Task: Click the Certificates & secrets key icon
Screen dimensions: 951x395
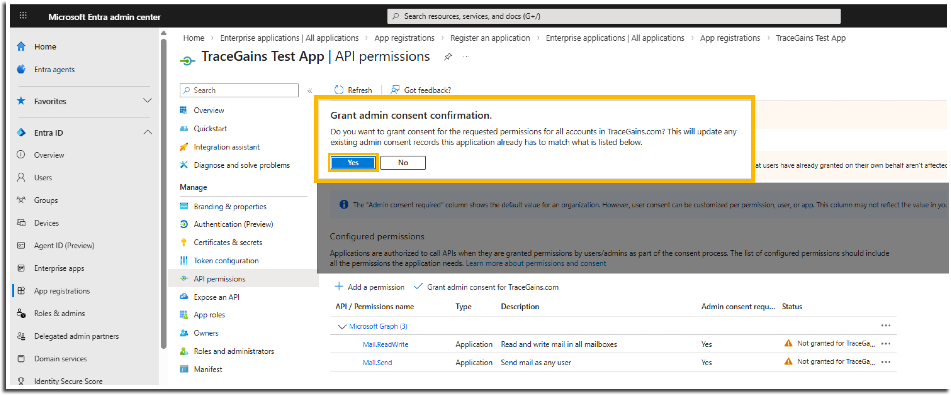Action: tap(184, 242)
